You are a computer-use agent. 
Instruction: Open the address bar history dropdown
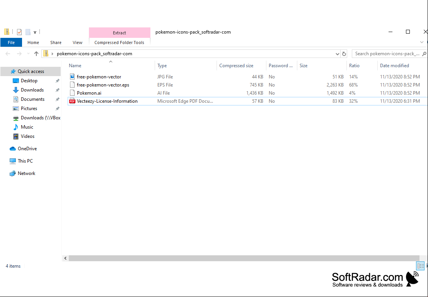click(x=338, y=54)
